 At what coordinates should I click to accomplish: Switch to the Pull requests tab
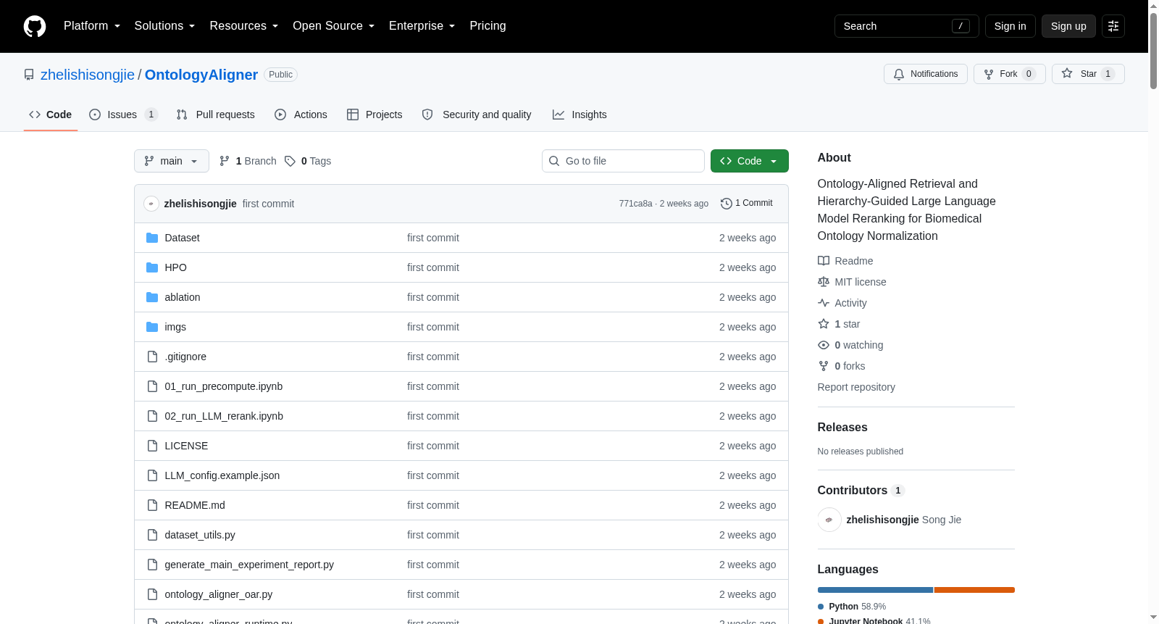coord(216,115)
